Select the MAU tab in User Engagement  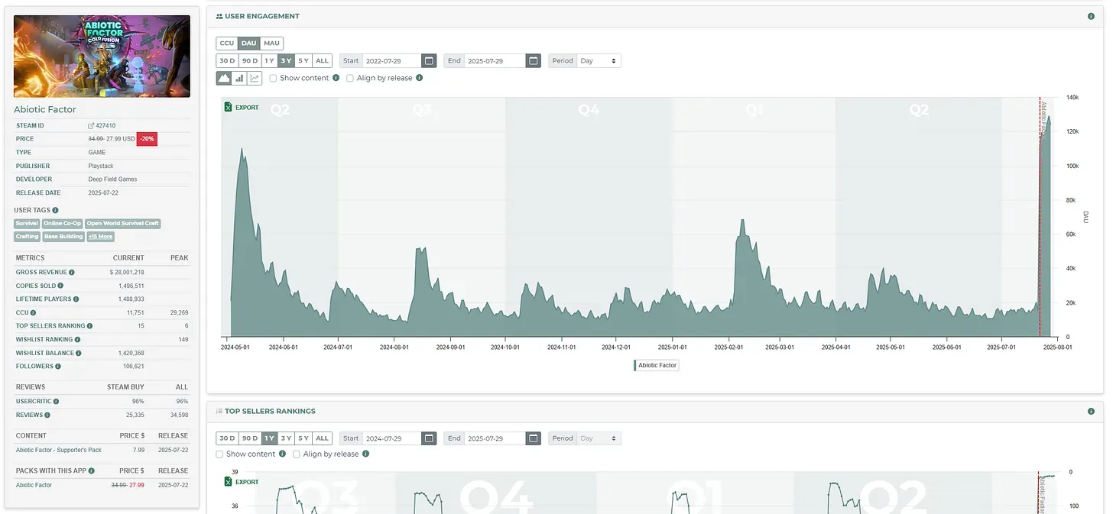pyautogui.click(x=271, y=43)
